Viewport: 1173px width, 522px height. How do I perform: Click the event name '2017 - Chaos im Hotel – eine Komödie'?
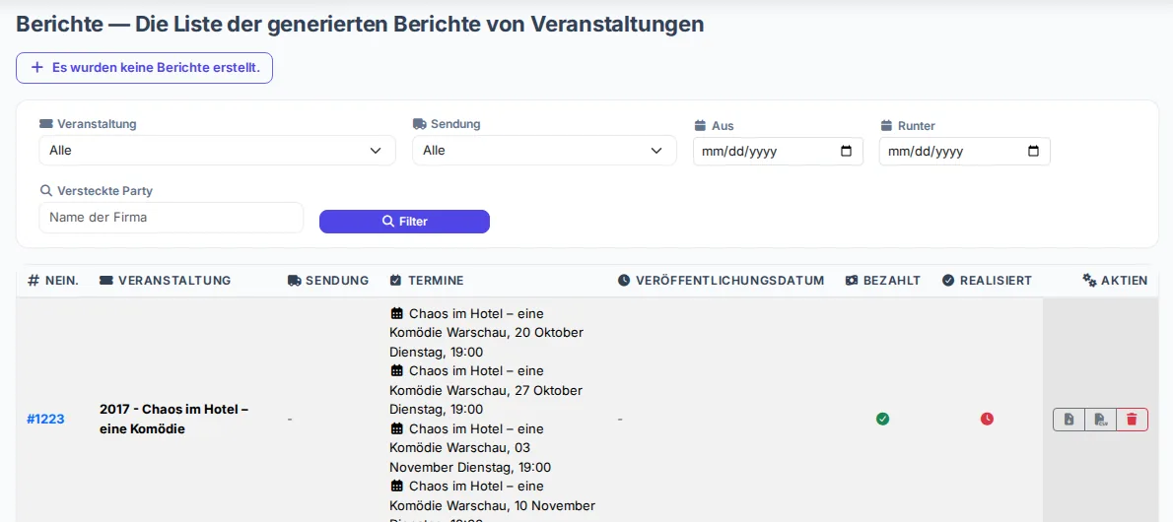[174, 420]
